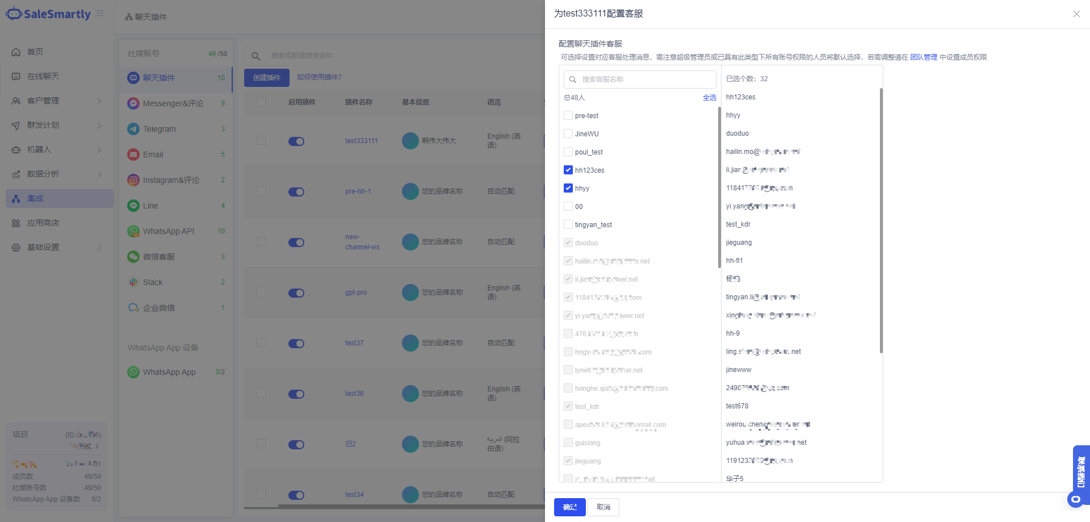The width and height of the screenshot is (1090, 522).
Task: Click the Telegram channel icon
Action: (x=133, y=129)
